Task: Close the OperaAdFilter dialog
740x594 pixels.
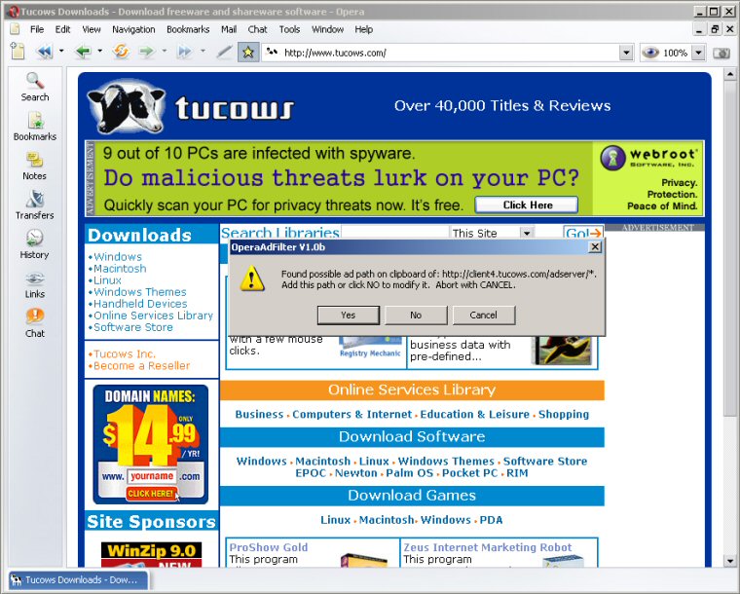Action: 596,246
